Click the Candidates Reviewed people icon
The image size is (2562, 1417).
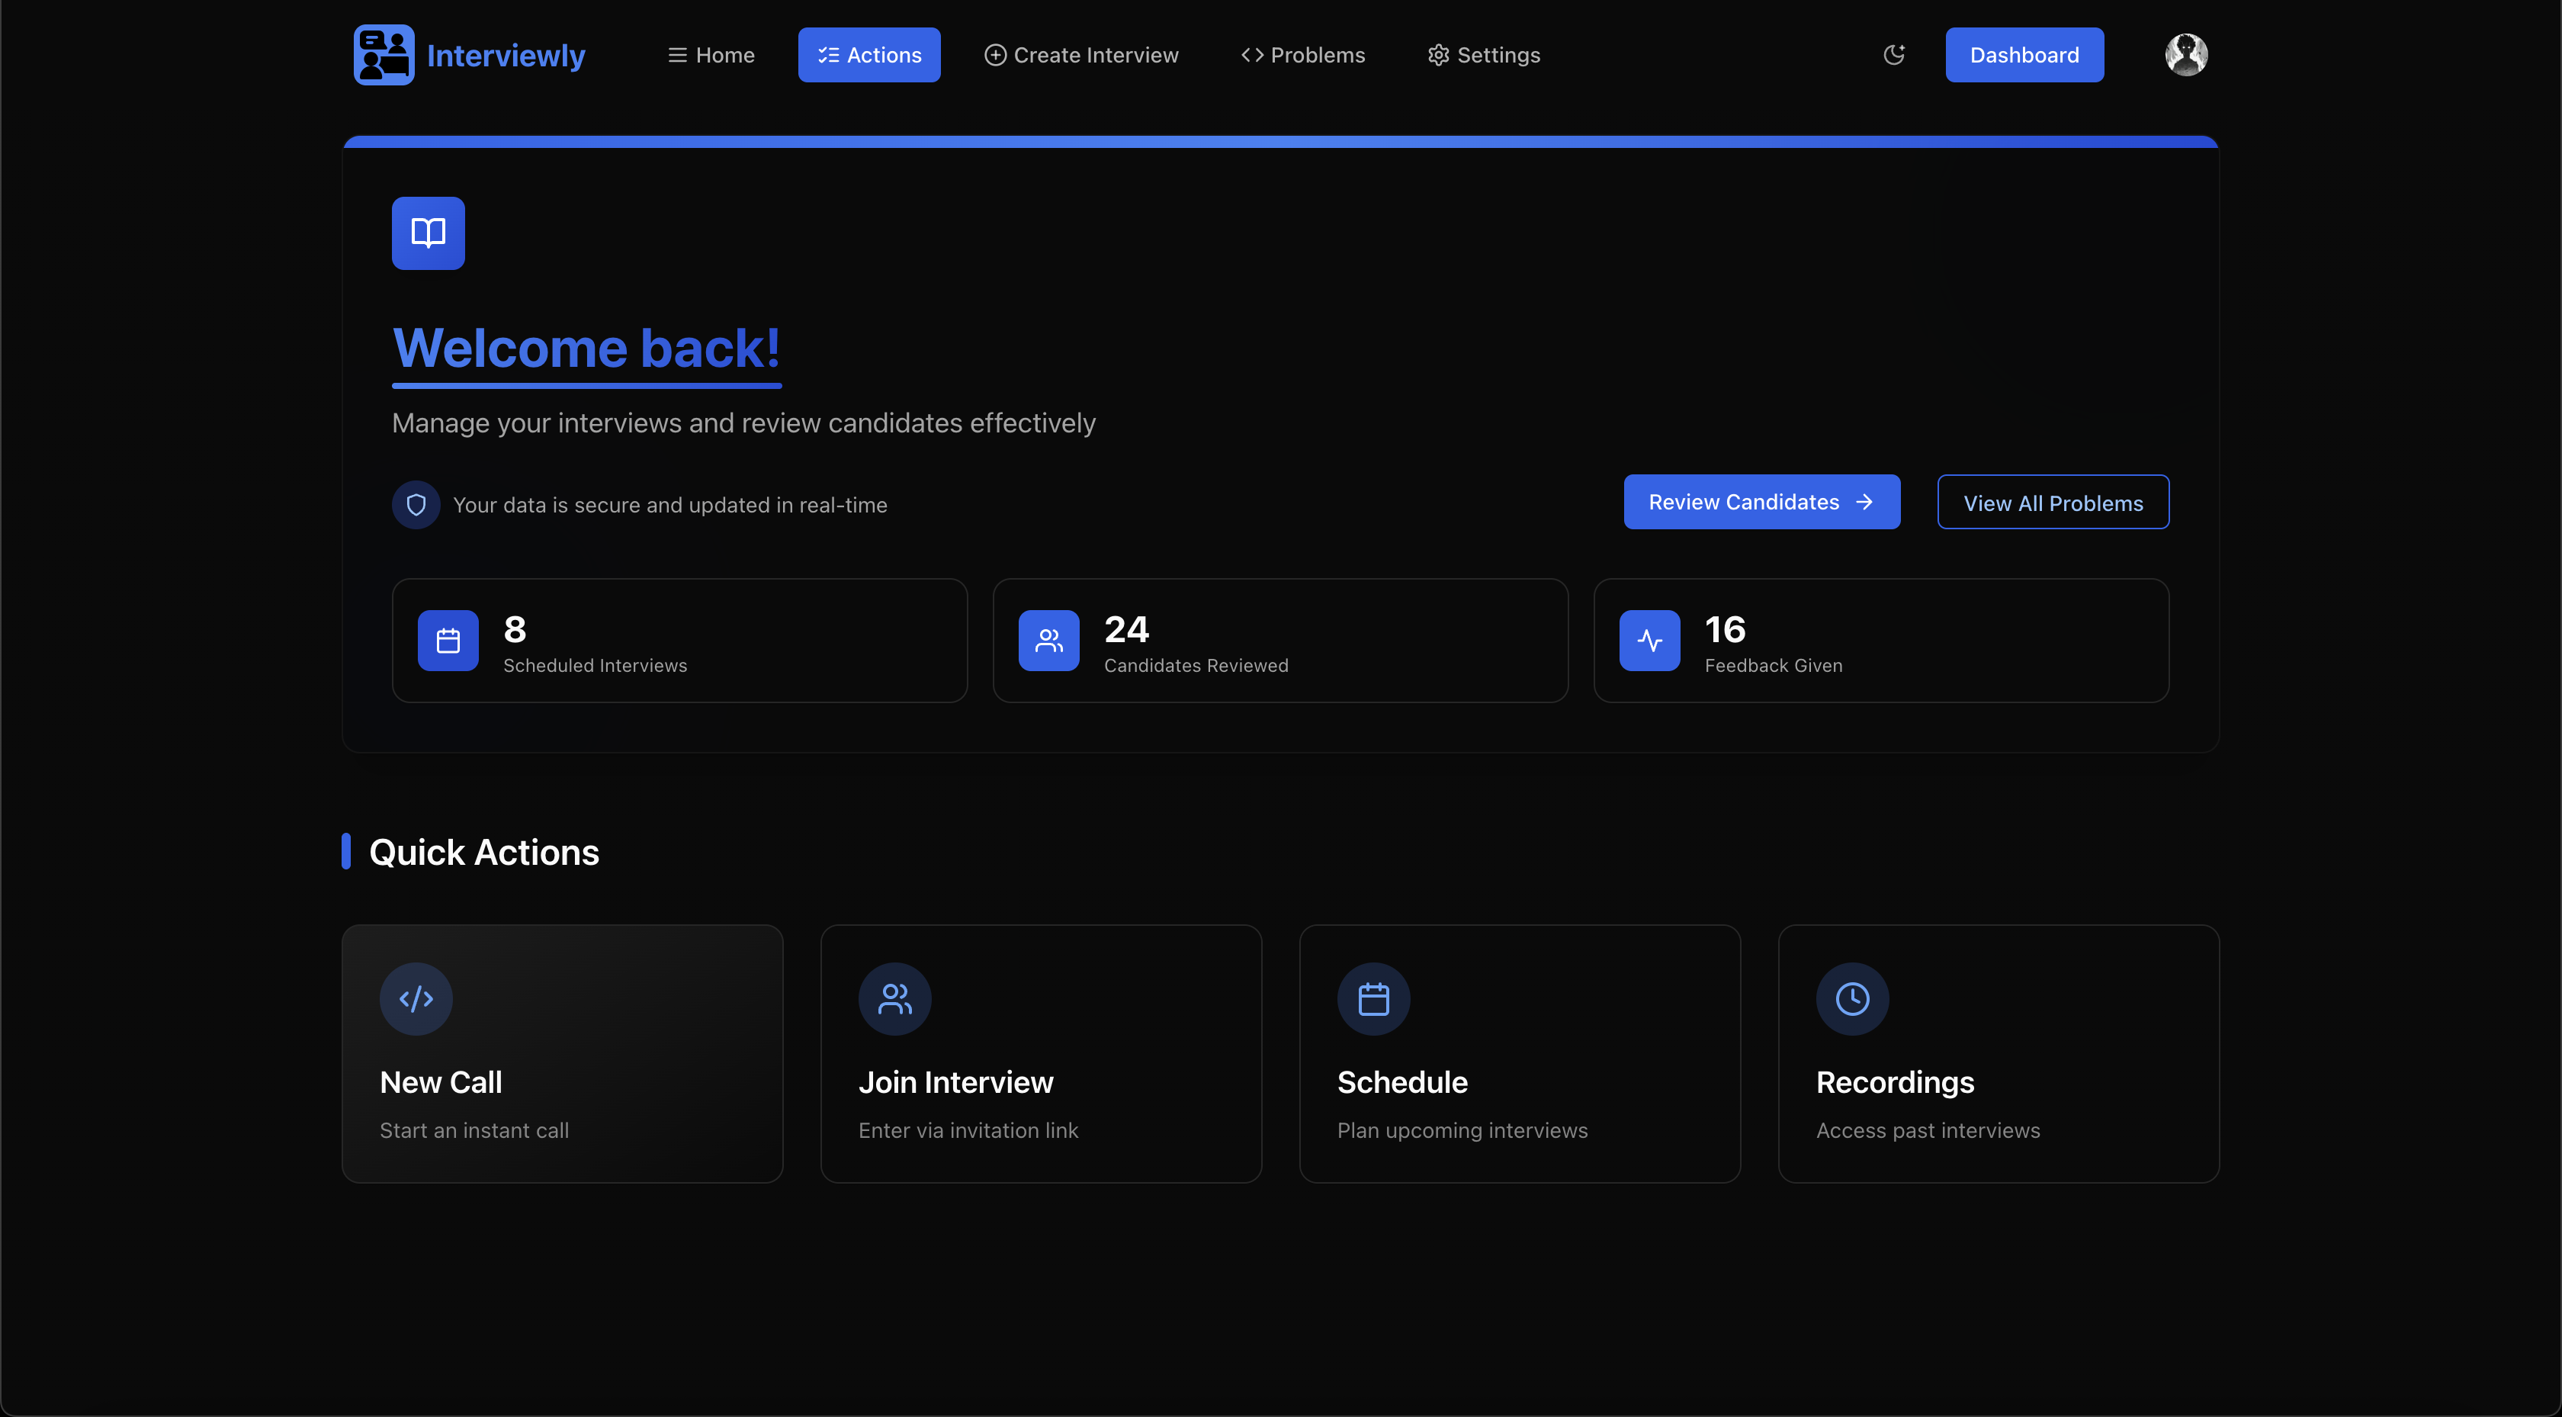click(x=1048, y=641)
